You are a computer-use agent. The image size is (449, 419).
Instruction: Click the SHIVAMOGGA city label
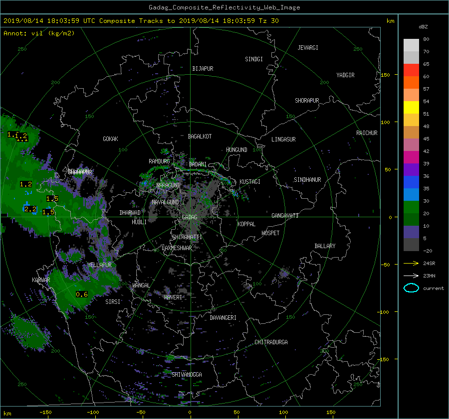pos(187,374)
